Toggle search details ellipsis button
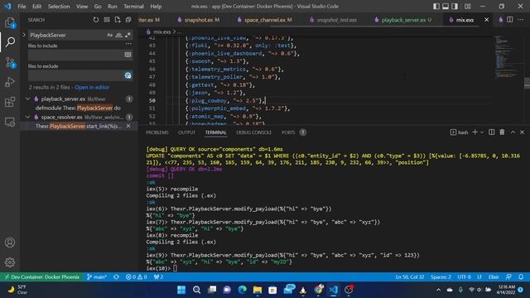 tap(128, 44)
